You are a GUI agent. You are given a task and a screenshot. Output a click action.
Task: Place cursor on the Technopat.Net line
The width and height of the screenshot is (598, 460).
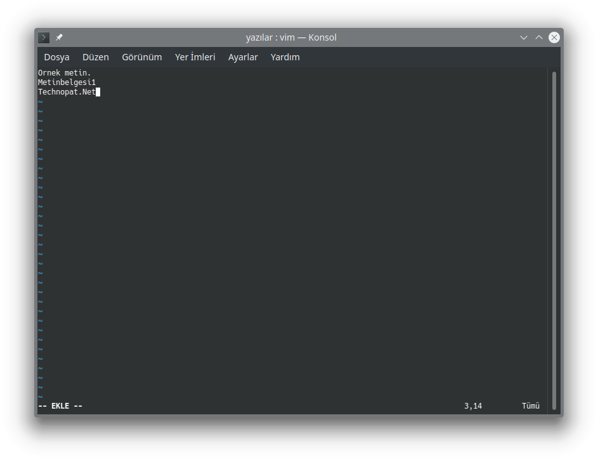[x=65, y=91]
